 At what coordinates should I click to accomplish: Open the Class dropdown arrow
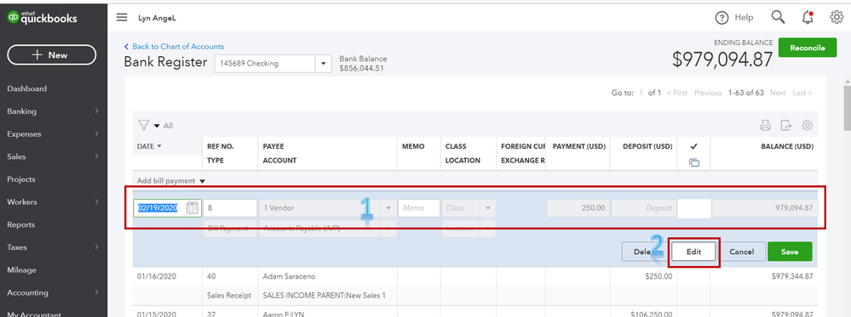pyautogui.click(x=487, y=208)
